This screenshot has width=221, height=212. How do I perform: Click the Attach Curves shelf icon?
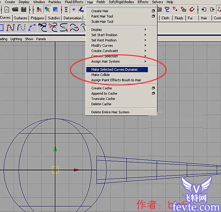pyautogui.click(x=42, y=27)
